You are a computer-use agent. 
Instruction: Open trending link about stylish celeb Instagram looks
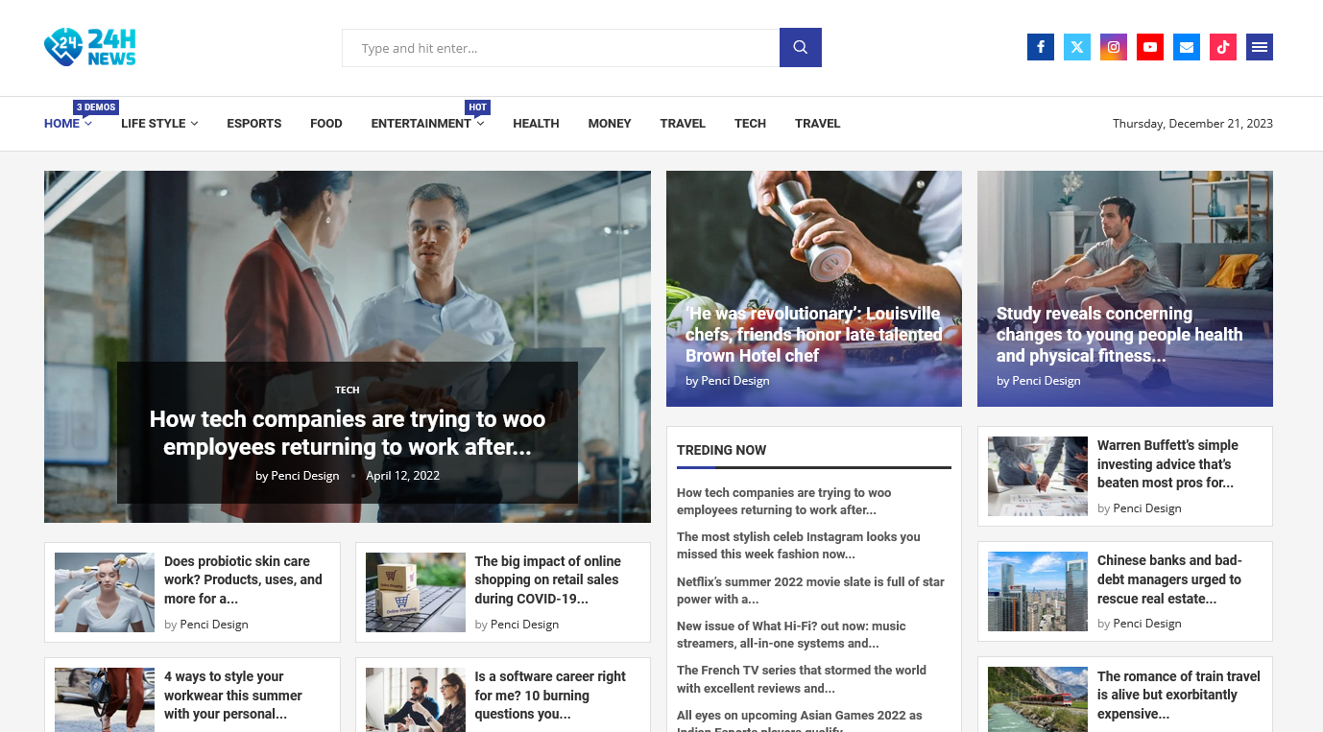(799, 545)
